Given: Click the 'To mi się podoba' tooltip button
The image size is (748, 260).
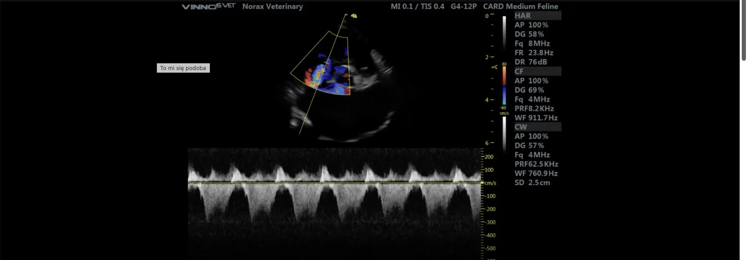Looking at the screenshot, I should tap(183, 68).
